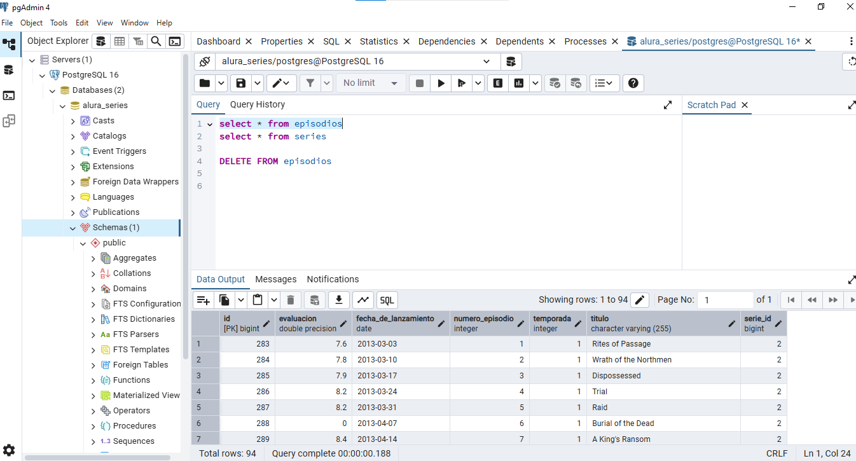
Task: Open the Copy options dropdown in Data Output
Action: pos(241,300)
